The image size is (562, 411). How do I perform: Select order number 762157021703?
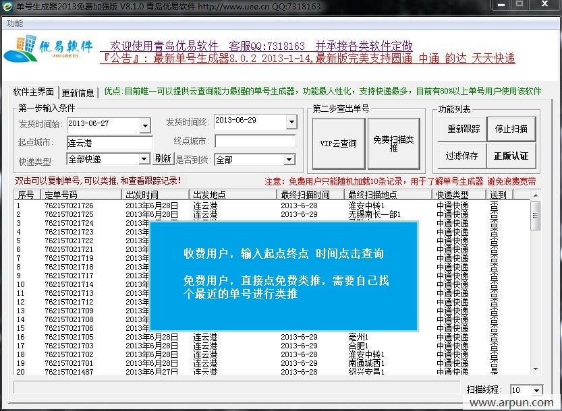(x=69, y=346)
